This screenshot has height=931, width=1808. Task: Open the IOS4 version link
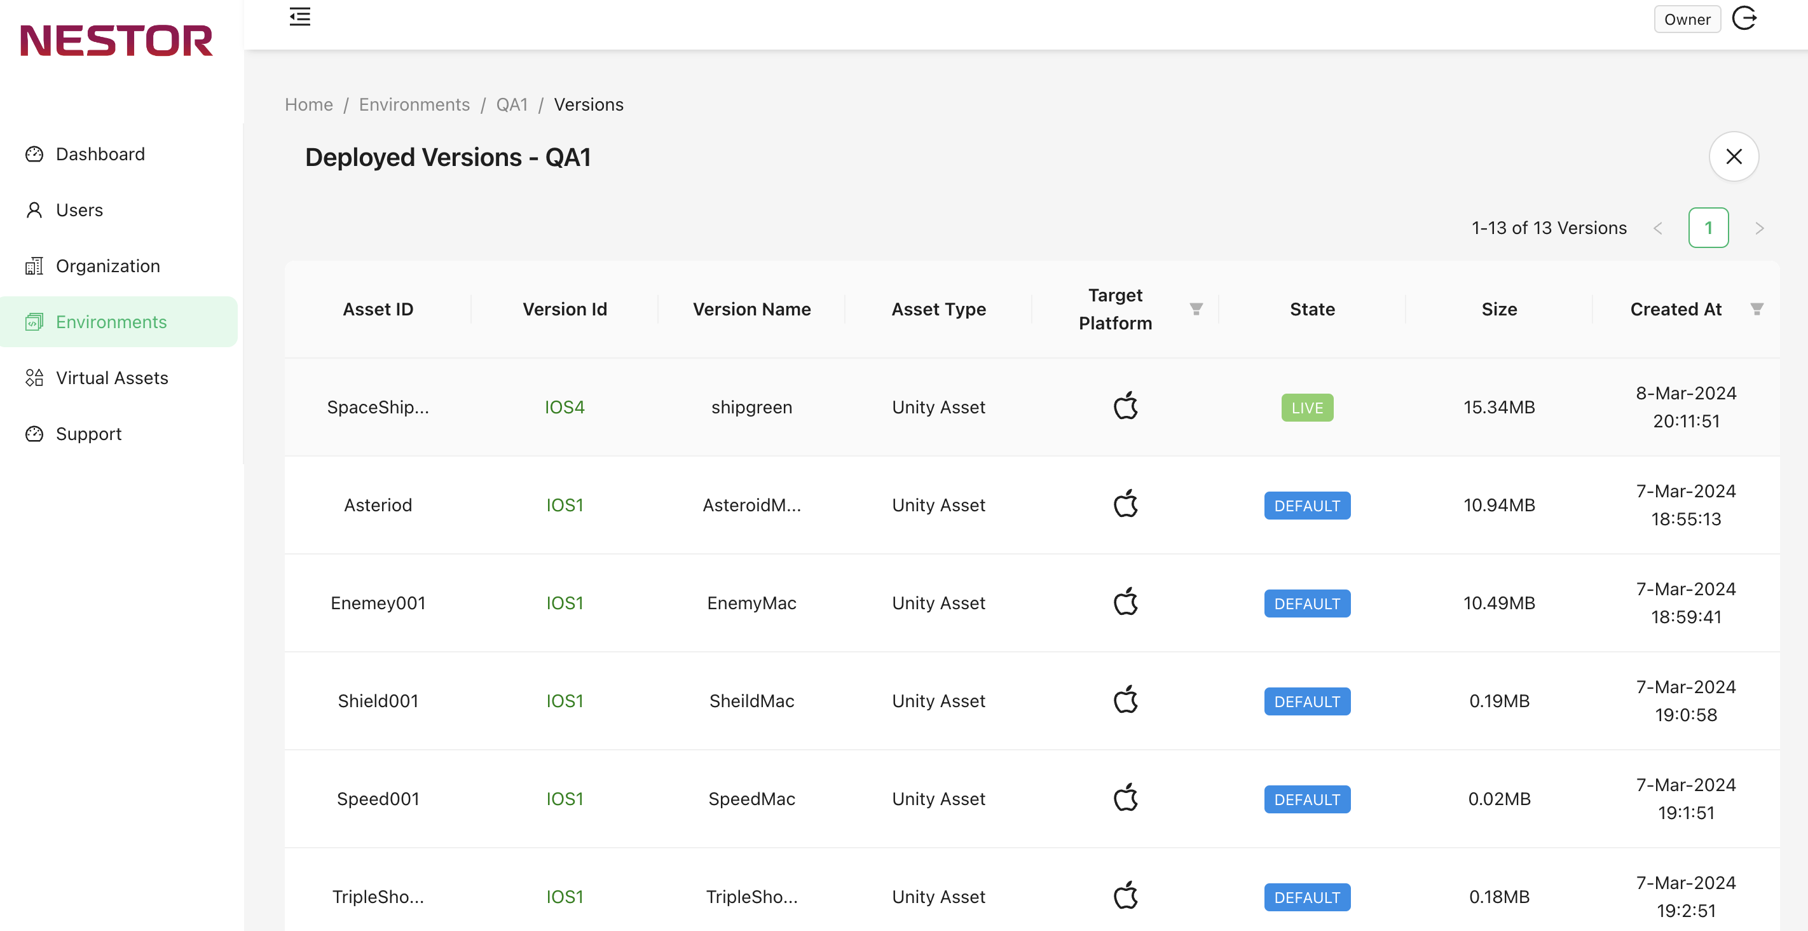point(565,407)
